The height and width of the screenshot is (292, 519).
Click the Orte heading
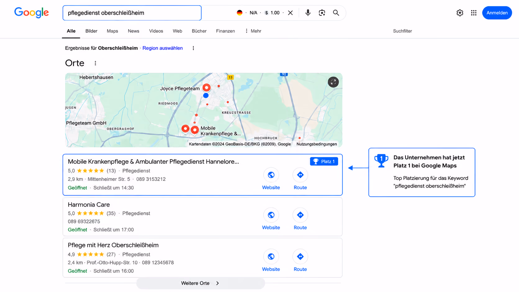coord(75,63)
